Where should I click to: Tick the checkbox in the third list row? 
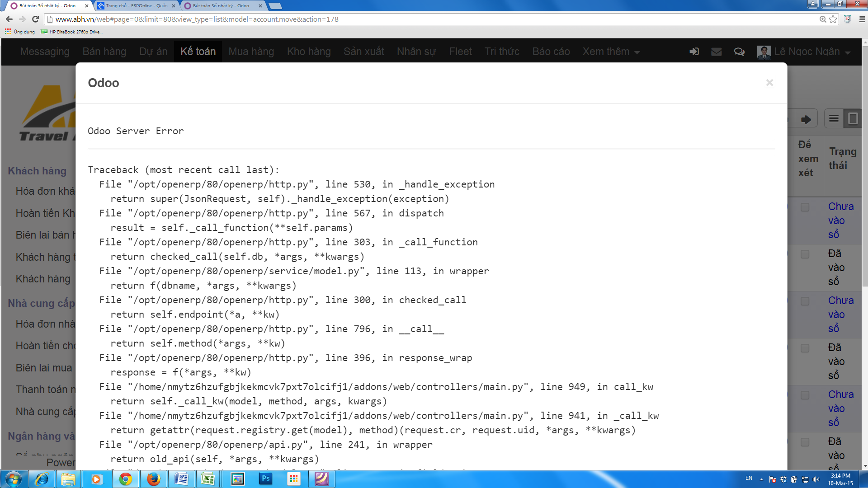pyautogui.click(x=805, y=301)
